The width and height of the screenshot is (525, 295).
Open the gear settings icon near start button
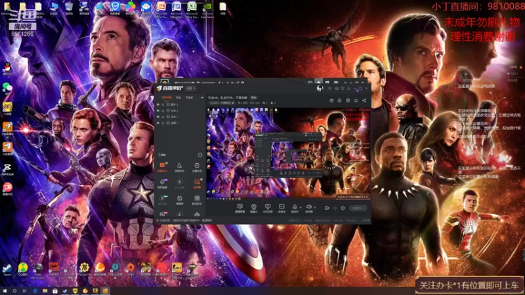[x=343, y=208]
